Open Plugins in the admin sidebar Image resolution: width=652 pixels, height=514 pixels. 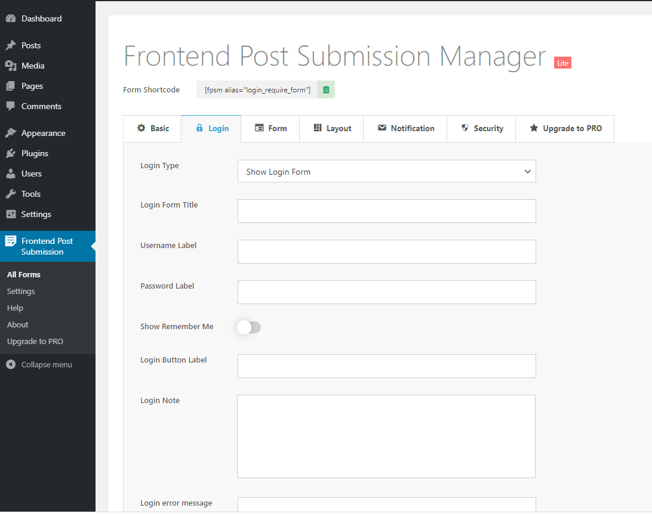[48, 153]
